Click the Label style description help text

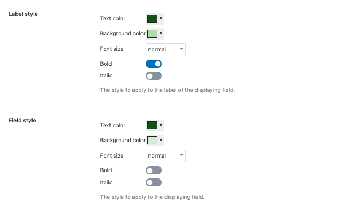pos(167,90)
